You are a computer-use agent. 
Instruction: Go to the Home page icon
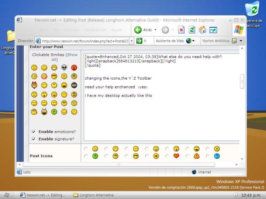[202, 30]
